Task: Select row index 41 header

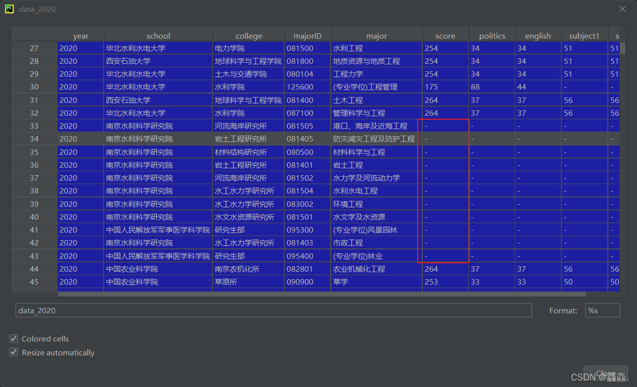Action: pos(34,230)
